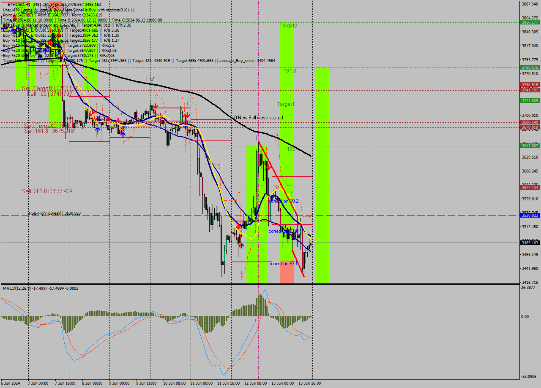Click the green 3647.807 price tag
541x388 pixels.
530,145
